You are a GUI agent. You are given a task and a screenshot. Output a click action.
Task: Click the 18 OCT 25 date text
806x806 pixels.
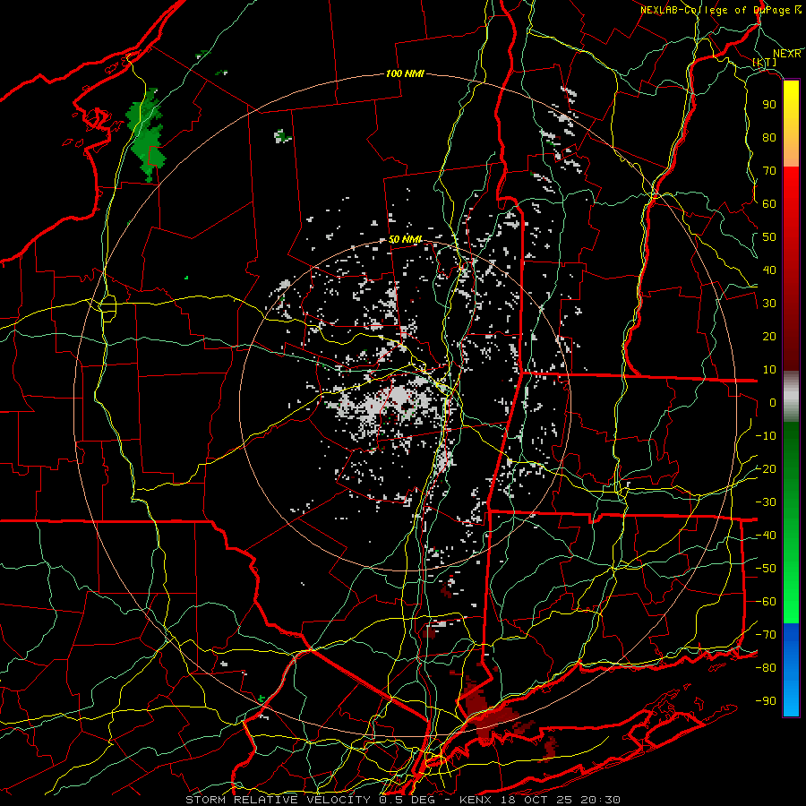click(536, 800)
